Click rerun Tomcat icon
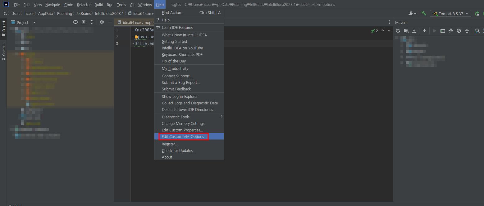This screenshot has height=206, width=484. click(x=477, y=14)
